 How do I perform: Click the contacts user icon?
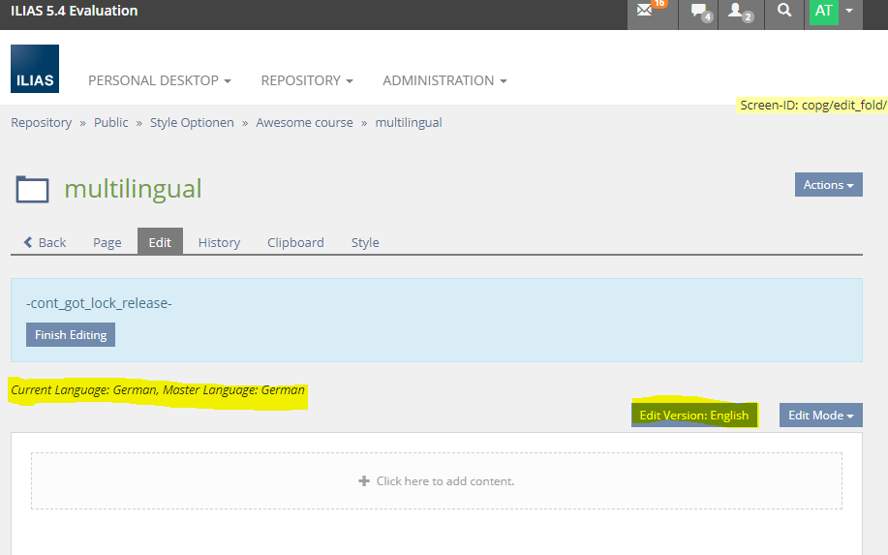pyautogui.click(x=738, y=12)
